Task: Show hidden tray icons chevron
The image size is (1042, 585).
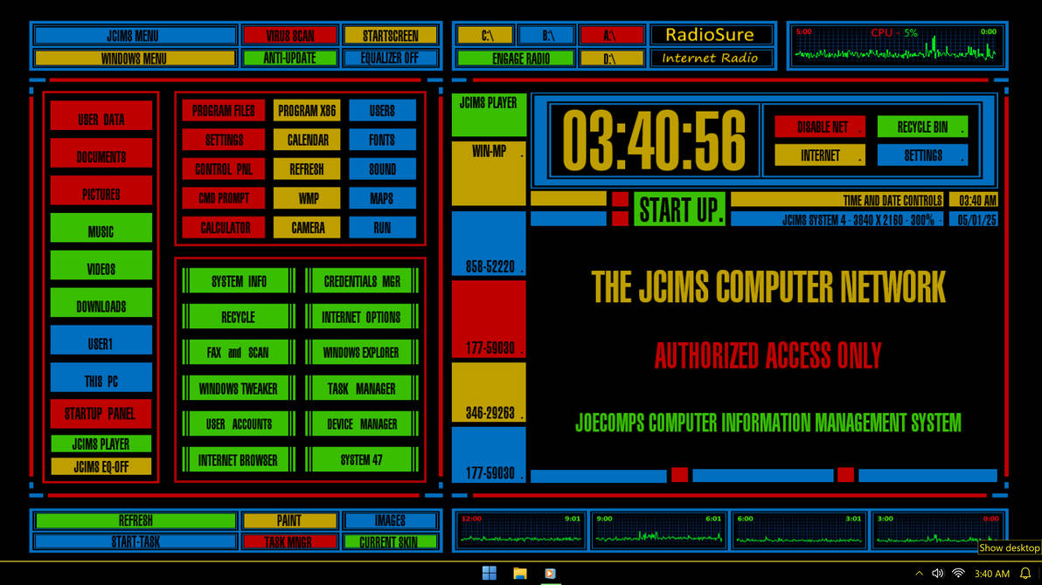Action: click(x=919, y=573)
